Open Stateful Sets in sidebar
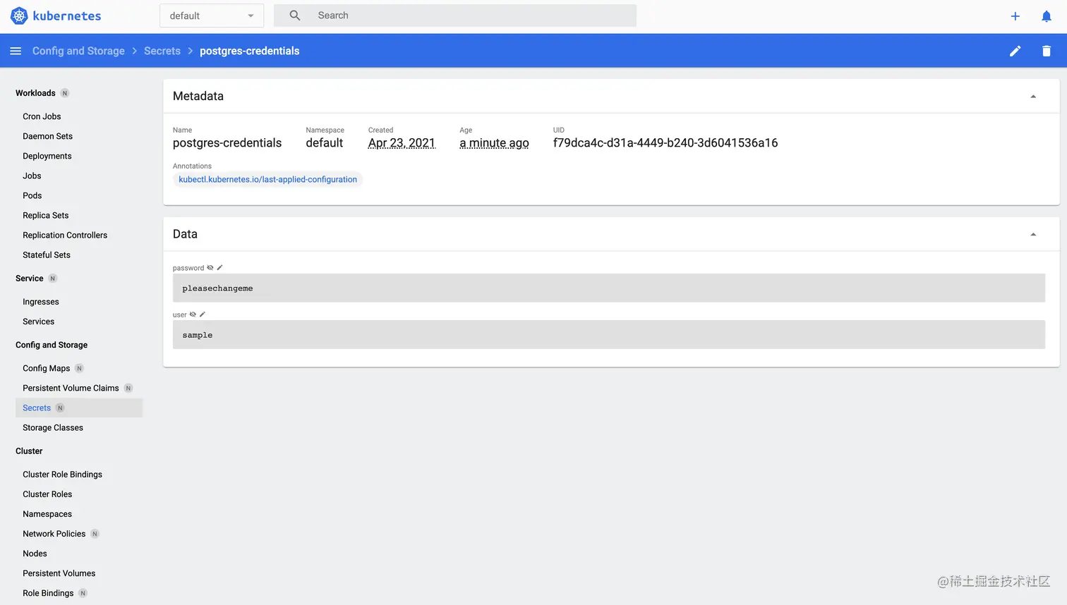 47,255
